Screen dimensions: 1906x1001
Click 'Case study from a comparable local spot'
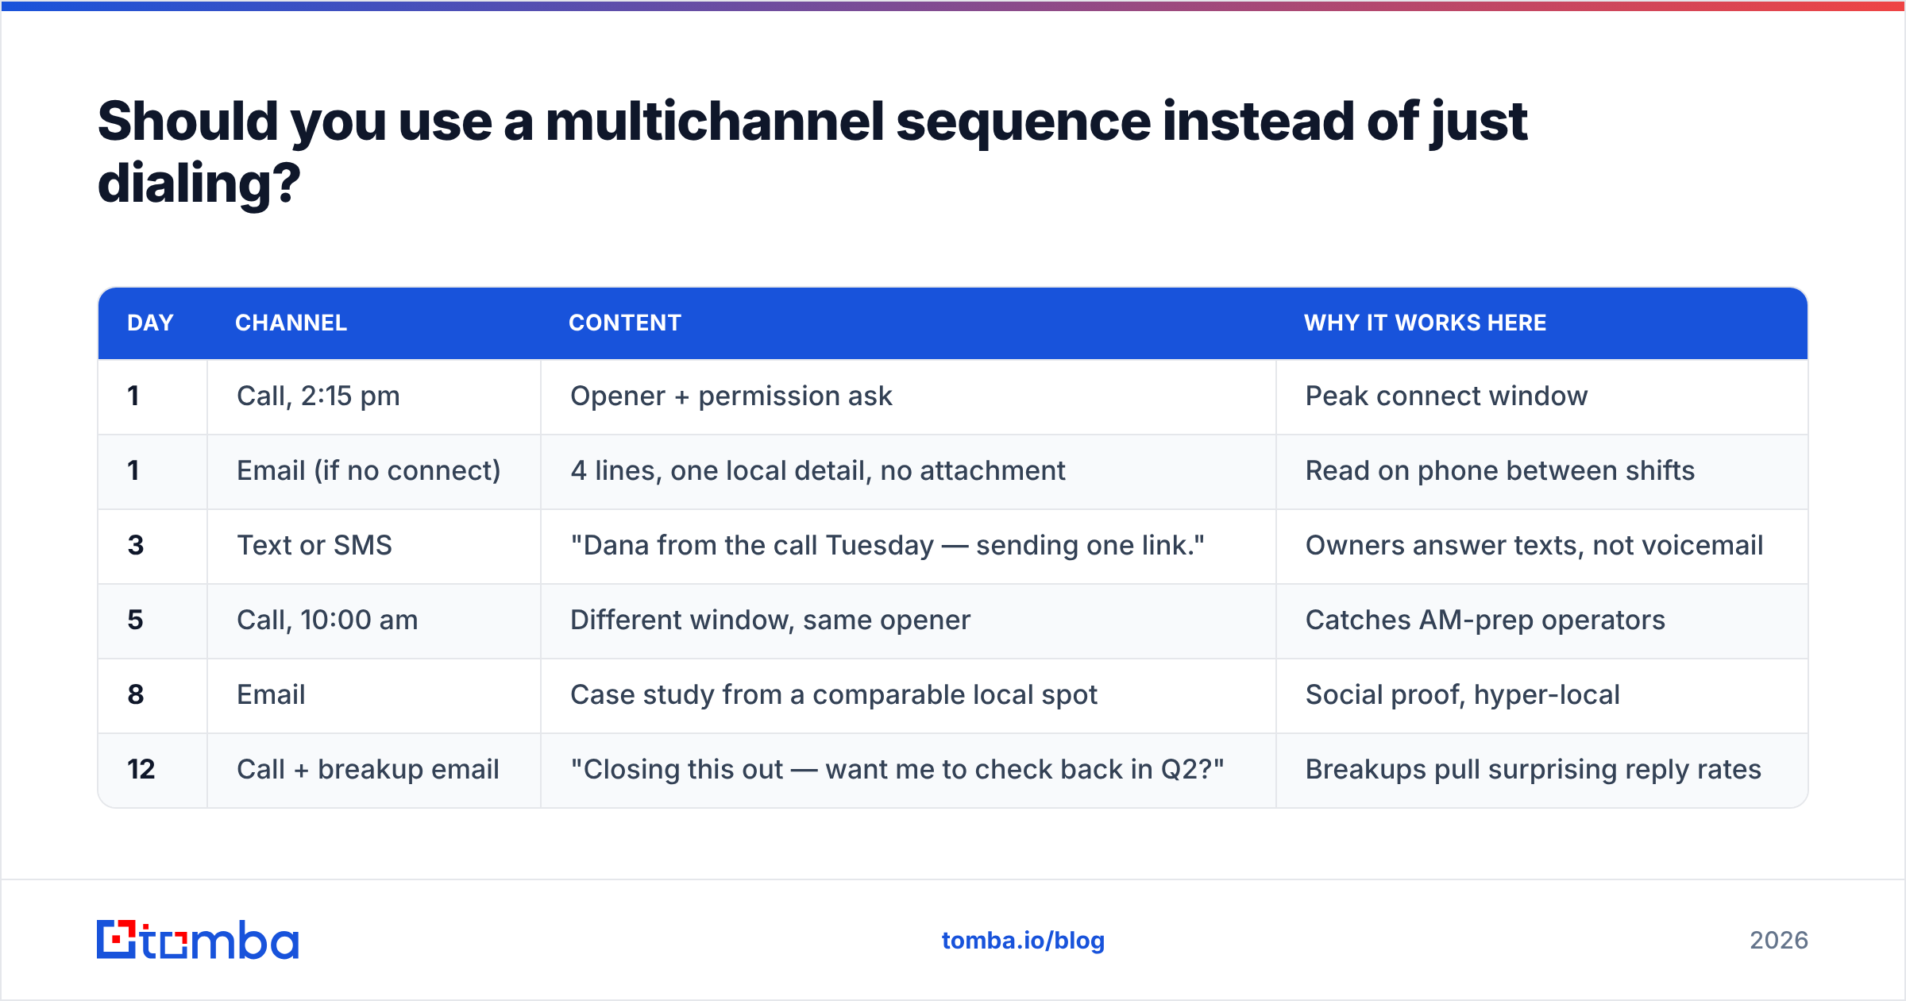834,694
